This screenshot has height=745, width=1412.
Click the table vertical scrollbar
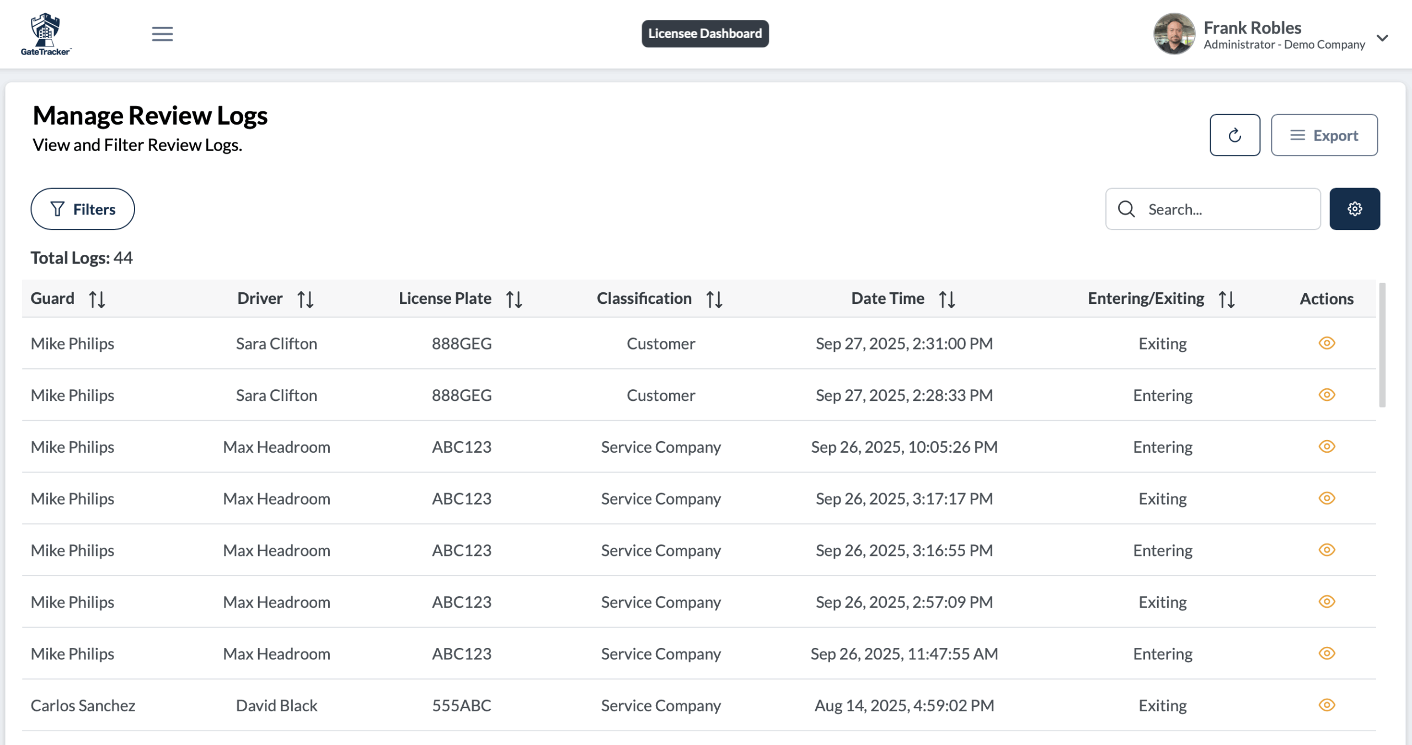1382,345
